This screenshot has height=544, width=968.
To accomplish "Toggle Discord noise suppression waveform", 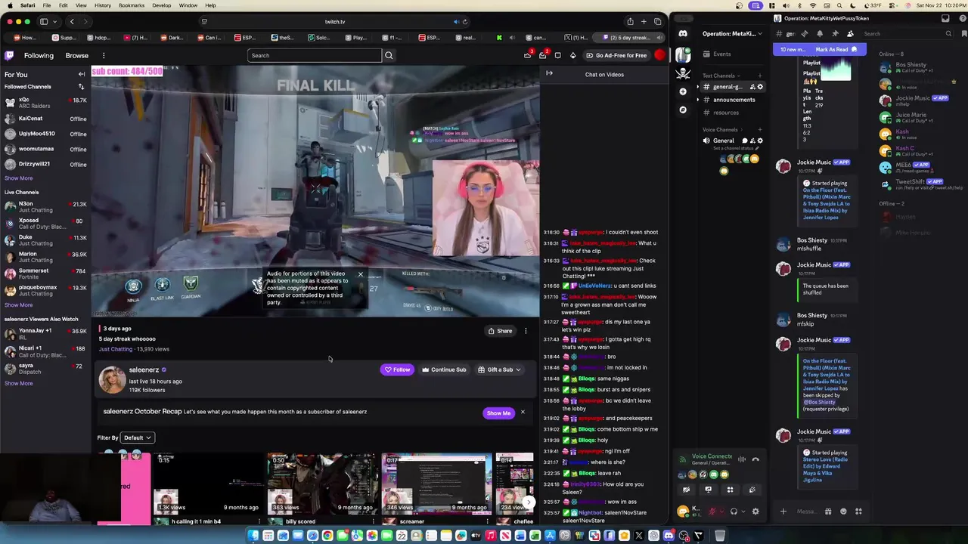I will [x=742, y=459].
